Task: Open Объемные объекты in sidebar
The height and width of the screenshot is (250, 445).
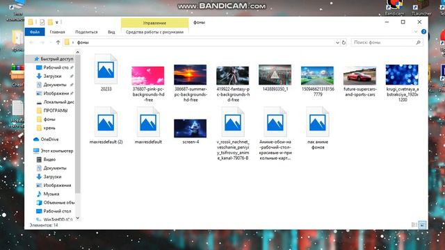Action: (x=58, y=203)
